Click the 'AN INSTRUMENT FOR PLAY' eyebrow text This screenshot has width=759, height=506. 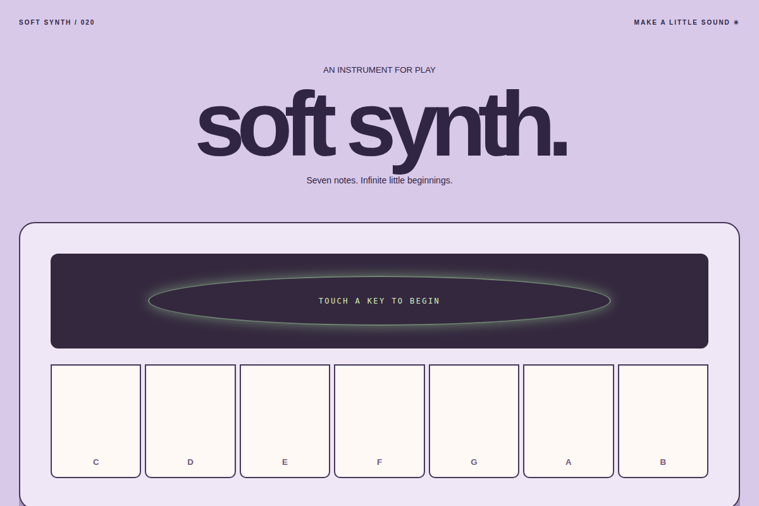point(379,70)
